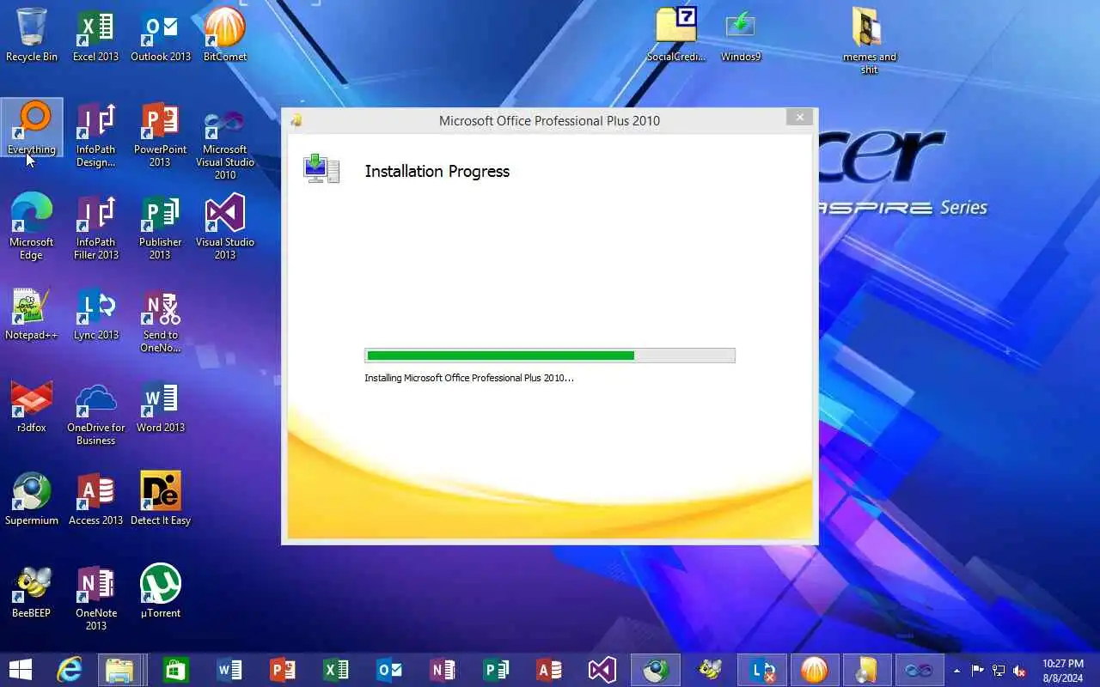Open BeeBEEP desktop shortcut

(32, 592)
